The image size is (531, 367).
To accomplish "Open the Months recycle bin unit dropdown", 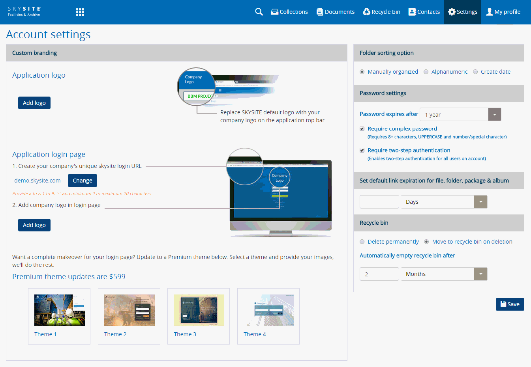I will (444, 274).
